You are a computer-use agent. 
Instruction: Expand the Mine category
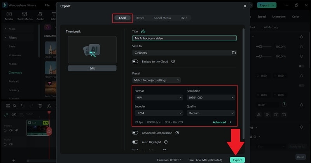click(5, 29)
